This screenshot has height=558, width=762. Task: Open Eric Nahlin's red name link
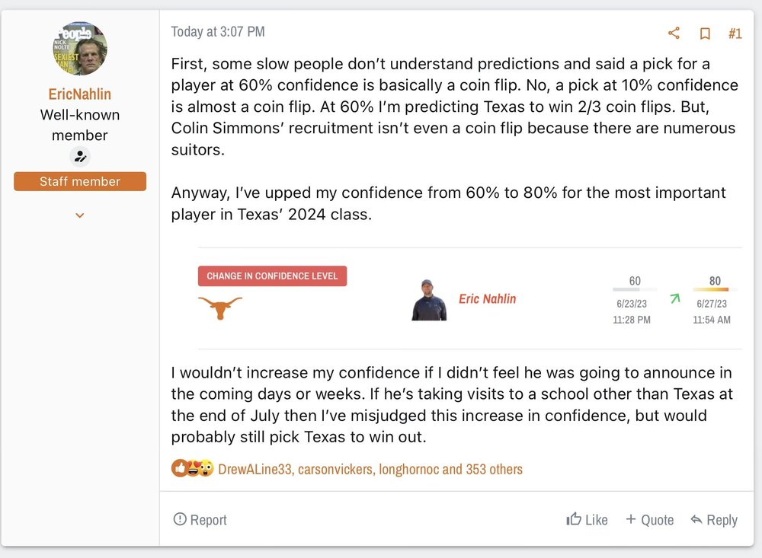pyautogui.click(x=487, y=299)
